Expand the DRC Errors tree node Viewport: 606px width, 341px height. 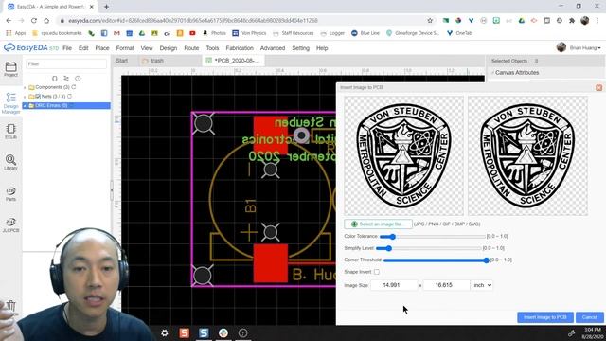pyautogui.click(x=26, y=106)
